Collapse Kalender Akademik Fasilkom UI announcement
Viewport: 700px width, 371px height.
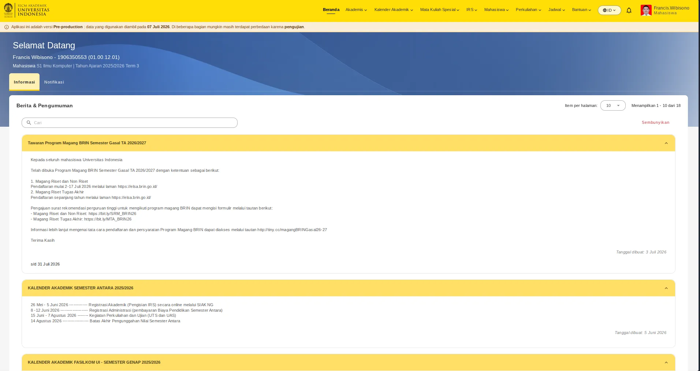coord(666,363)
